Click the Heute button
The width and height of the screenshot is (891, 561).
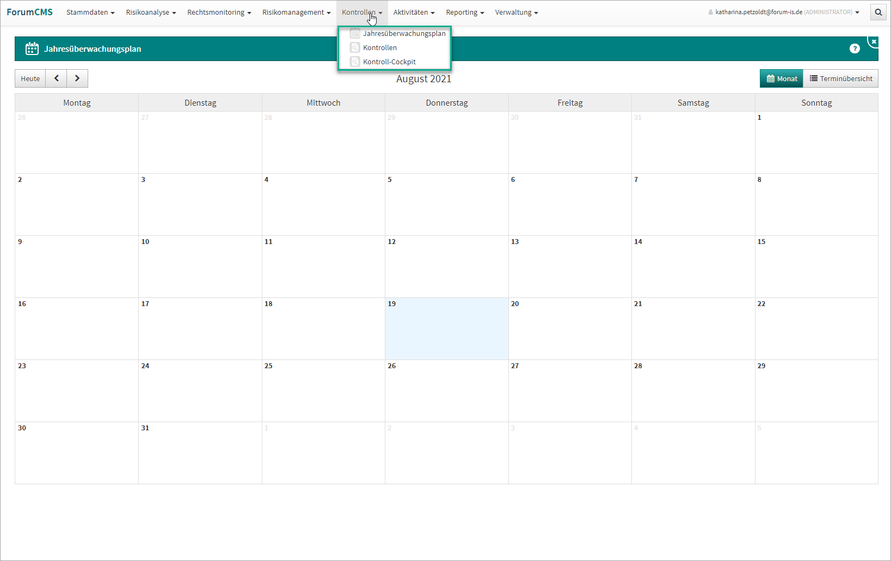pos(30,78)
